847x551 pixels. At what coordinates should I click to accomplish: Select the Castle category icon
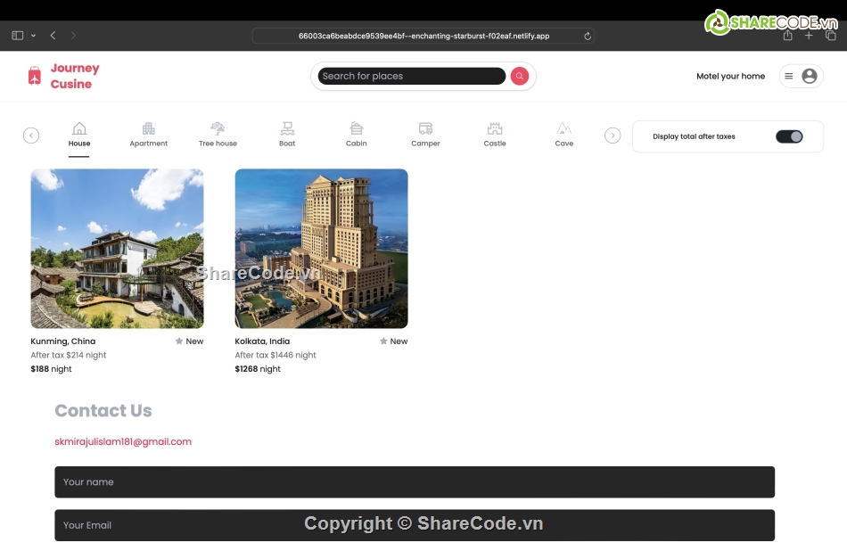pyautogui.click(x=495, y=129)
